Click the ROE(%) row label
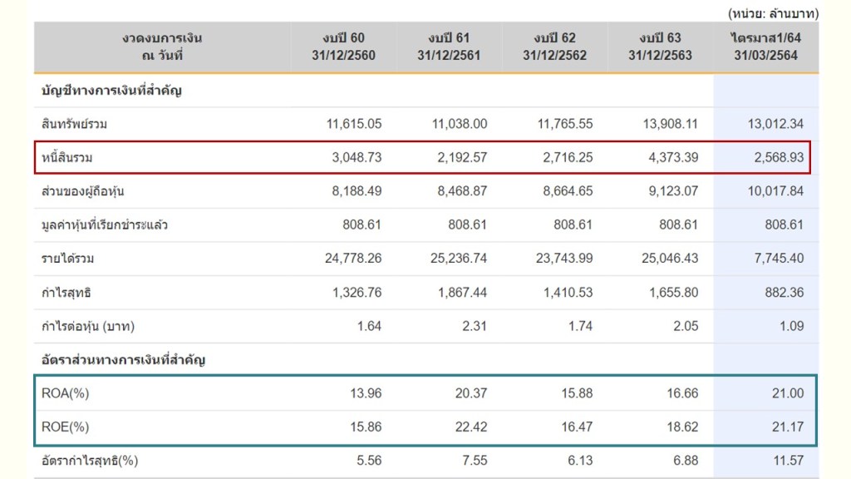The height and width of the screenshot is (479, 851). pyautogui.click(x=65, y=427)
